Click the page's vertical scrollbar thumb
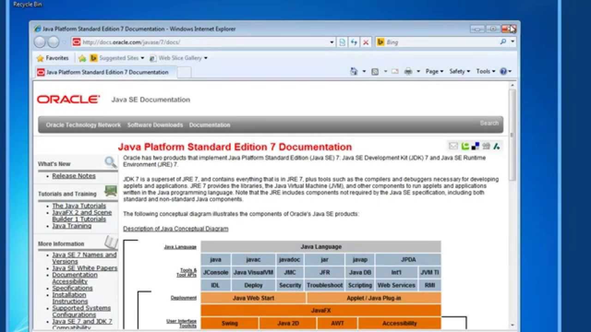 point(513,135)
